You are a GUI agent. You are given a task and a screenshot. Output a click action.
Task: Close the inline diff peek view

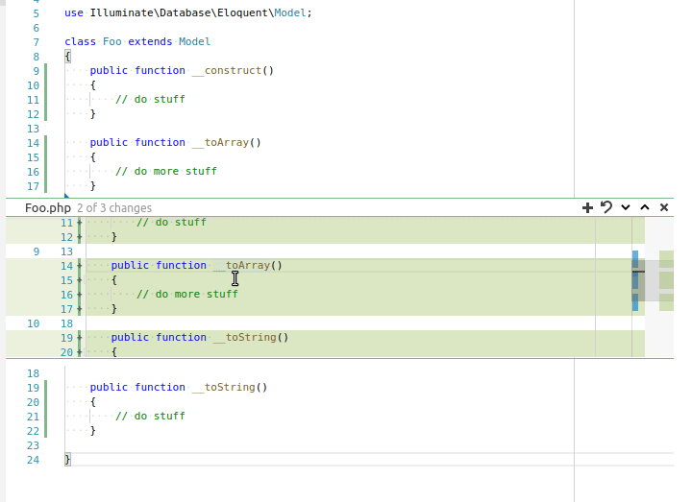tap(664, 207)
